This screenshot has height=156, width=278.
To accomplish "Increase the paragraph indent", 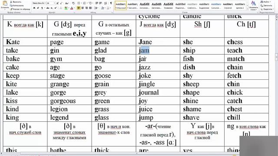I will 100,3.
